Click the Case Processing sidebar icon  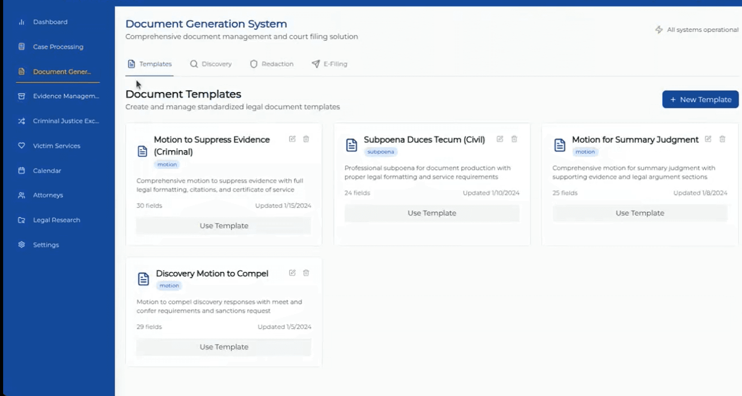[22, 47]
